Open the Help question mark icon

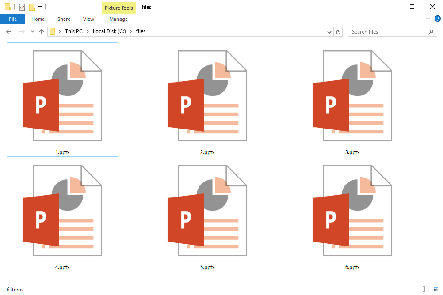[437, 19]
